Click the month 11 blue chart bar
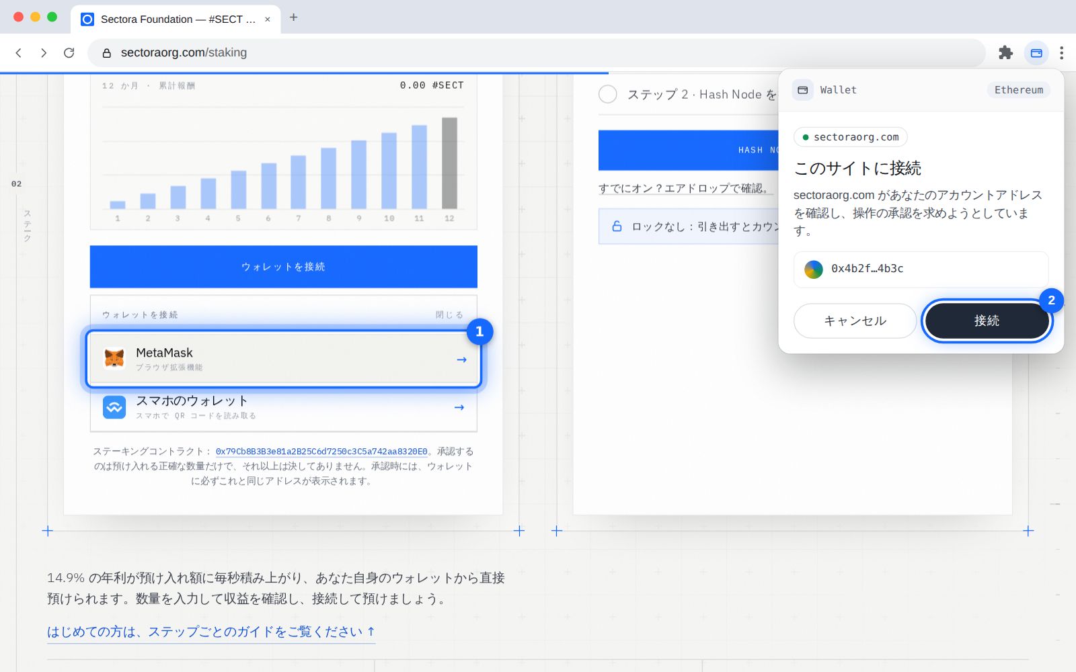The image size is (1076, 672). tap(419, 167)
